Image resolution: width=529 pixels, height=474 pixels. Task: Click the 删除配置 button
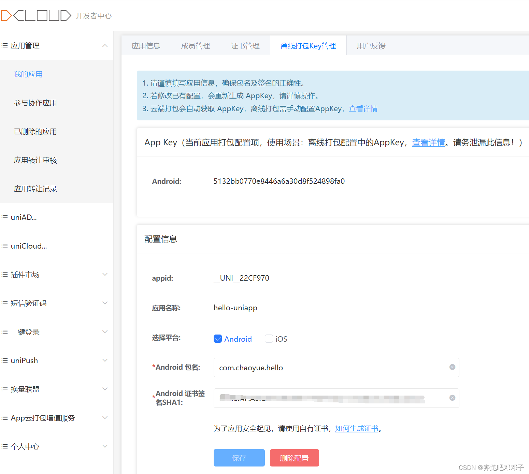[x=294, y=458]
